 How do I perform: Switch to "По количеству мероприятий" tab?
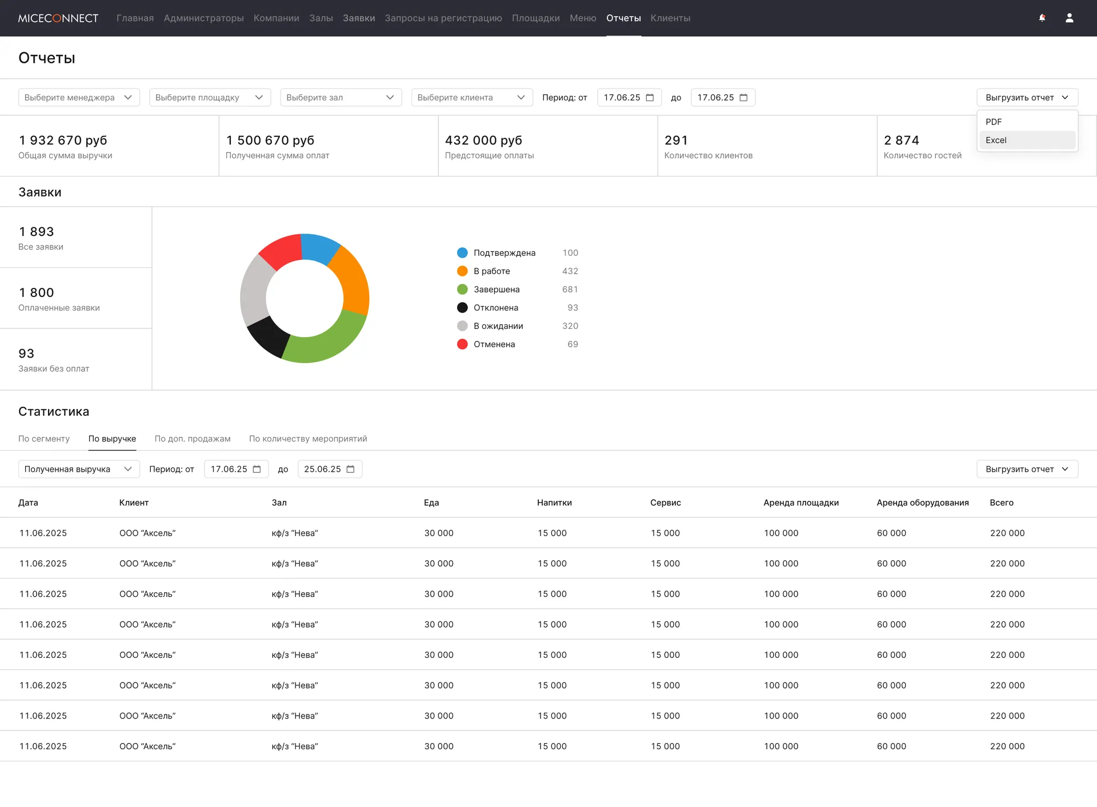coord(308,439)
